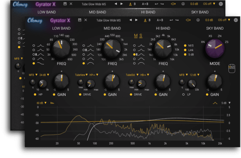The image size is (241, 158).
Task: Open preset name Tube Glow Wide MS, front window
Action: (109, 20)
